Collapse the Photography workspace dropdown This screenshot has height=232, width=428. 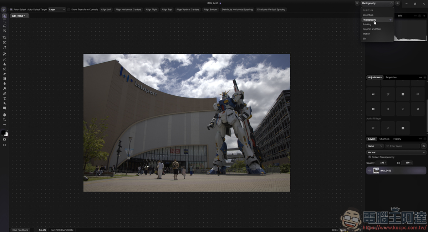pyautogui.click(x=377, y=3)
